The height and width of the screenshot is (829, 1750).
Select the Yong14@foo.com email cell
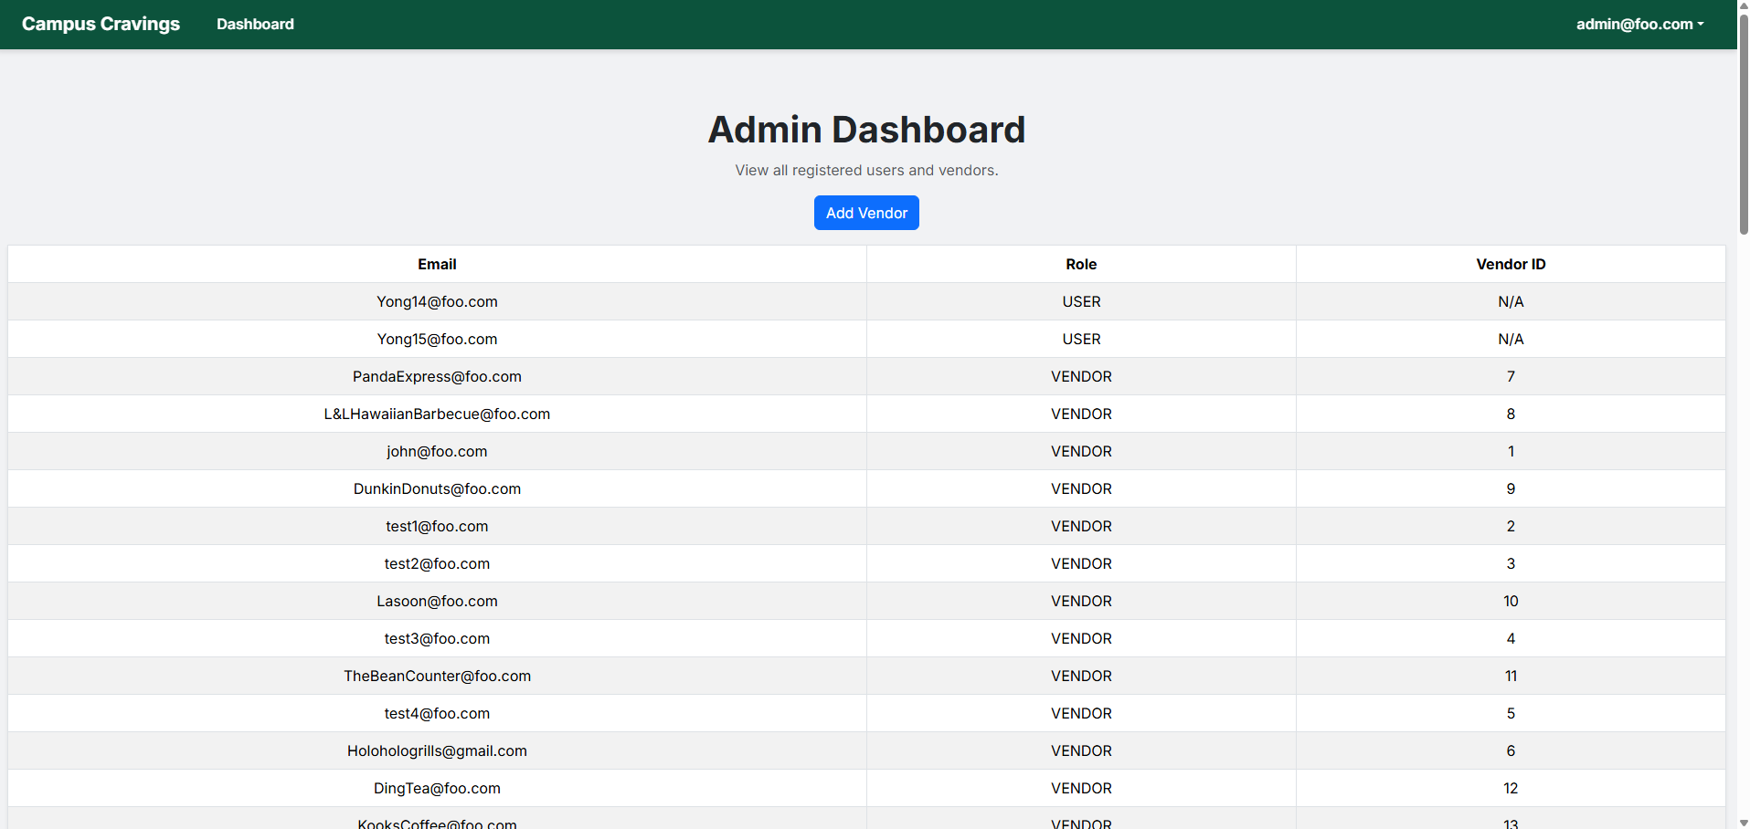point(437,301)
